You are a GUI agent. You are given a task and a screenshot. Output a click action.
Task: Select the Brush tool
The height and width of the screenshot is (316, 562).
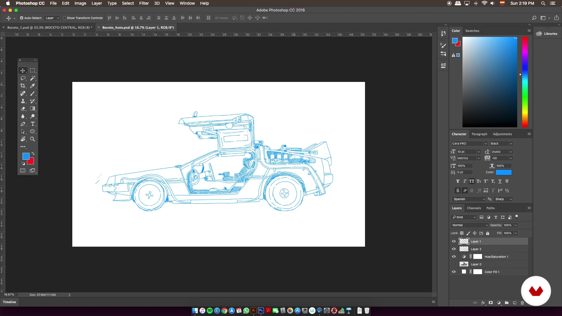[x=32, y=93]
